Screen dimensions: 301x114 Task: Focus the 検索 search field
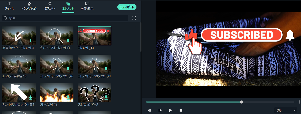point(65,18)
